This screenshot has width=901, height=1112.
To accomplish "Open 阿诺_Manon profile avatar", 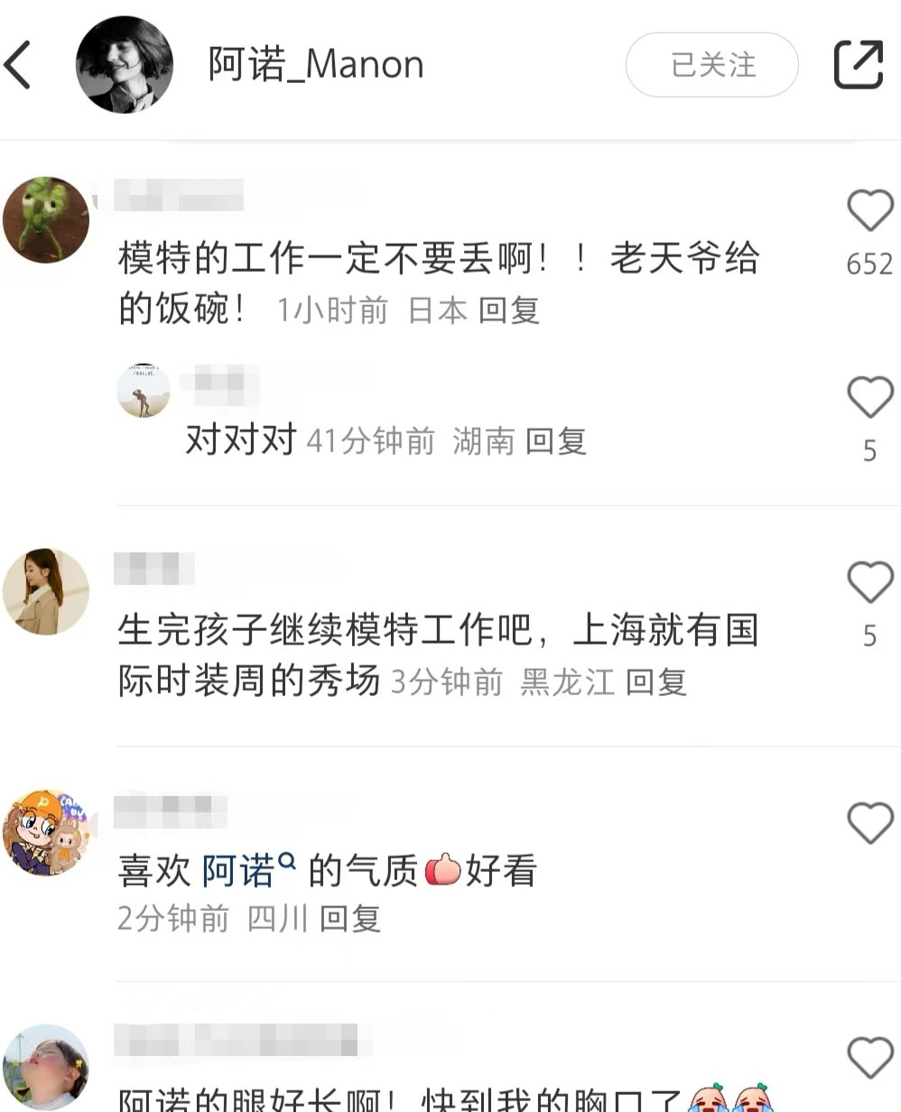I will click(x=124, y=65).
